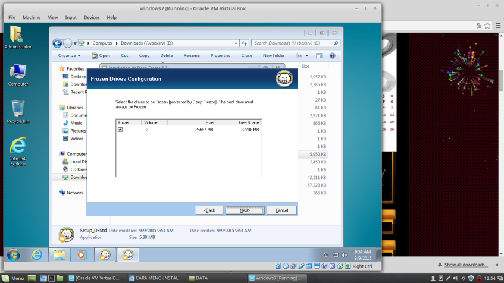Open the Devices menu in VirtualBox
The width and height of the screenshot is (504, 283).
[92, 17]
